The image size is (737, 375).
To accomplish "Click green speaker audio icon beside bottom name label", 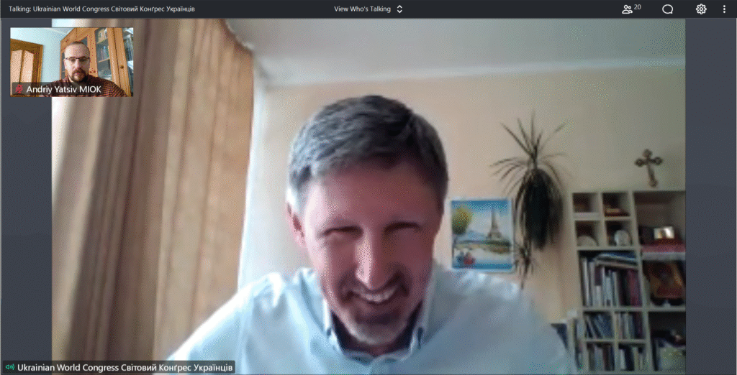I will coord(9,367).
